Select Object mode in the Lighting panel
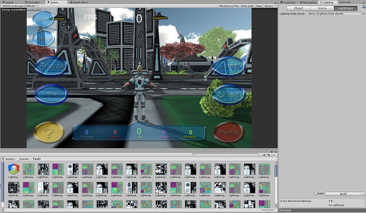Screen dimensions: 366x213 (298, 8)
